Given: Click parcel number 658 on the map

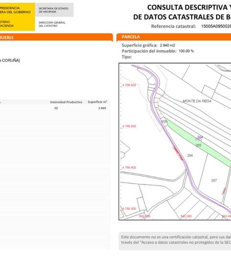Looking at the screenshot, I should [164, 121].
